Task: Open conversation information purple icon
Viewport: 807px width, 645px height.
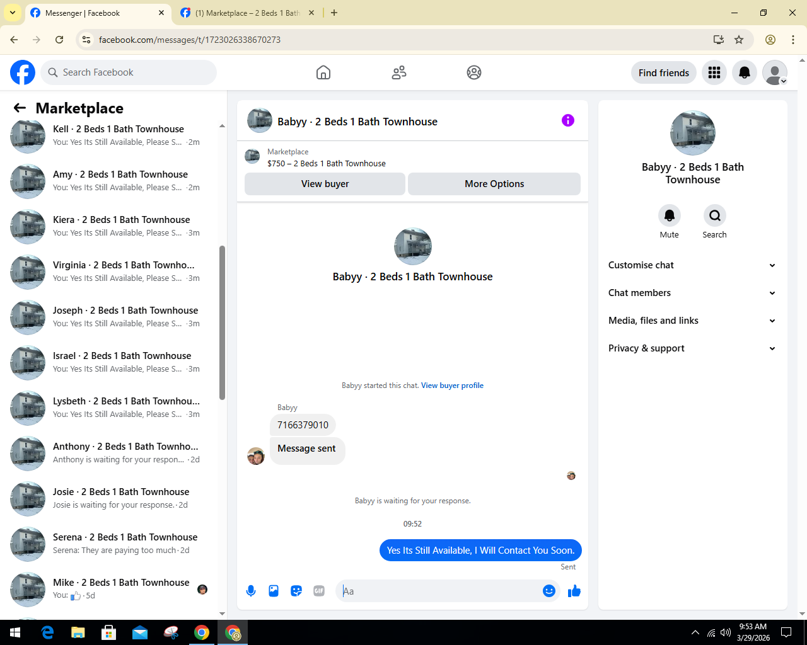Action: tap(568, 120)
